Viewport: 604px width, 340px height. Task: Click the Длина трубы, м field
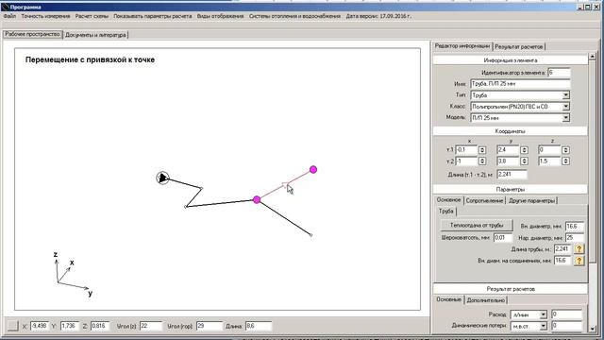(562, 249)
